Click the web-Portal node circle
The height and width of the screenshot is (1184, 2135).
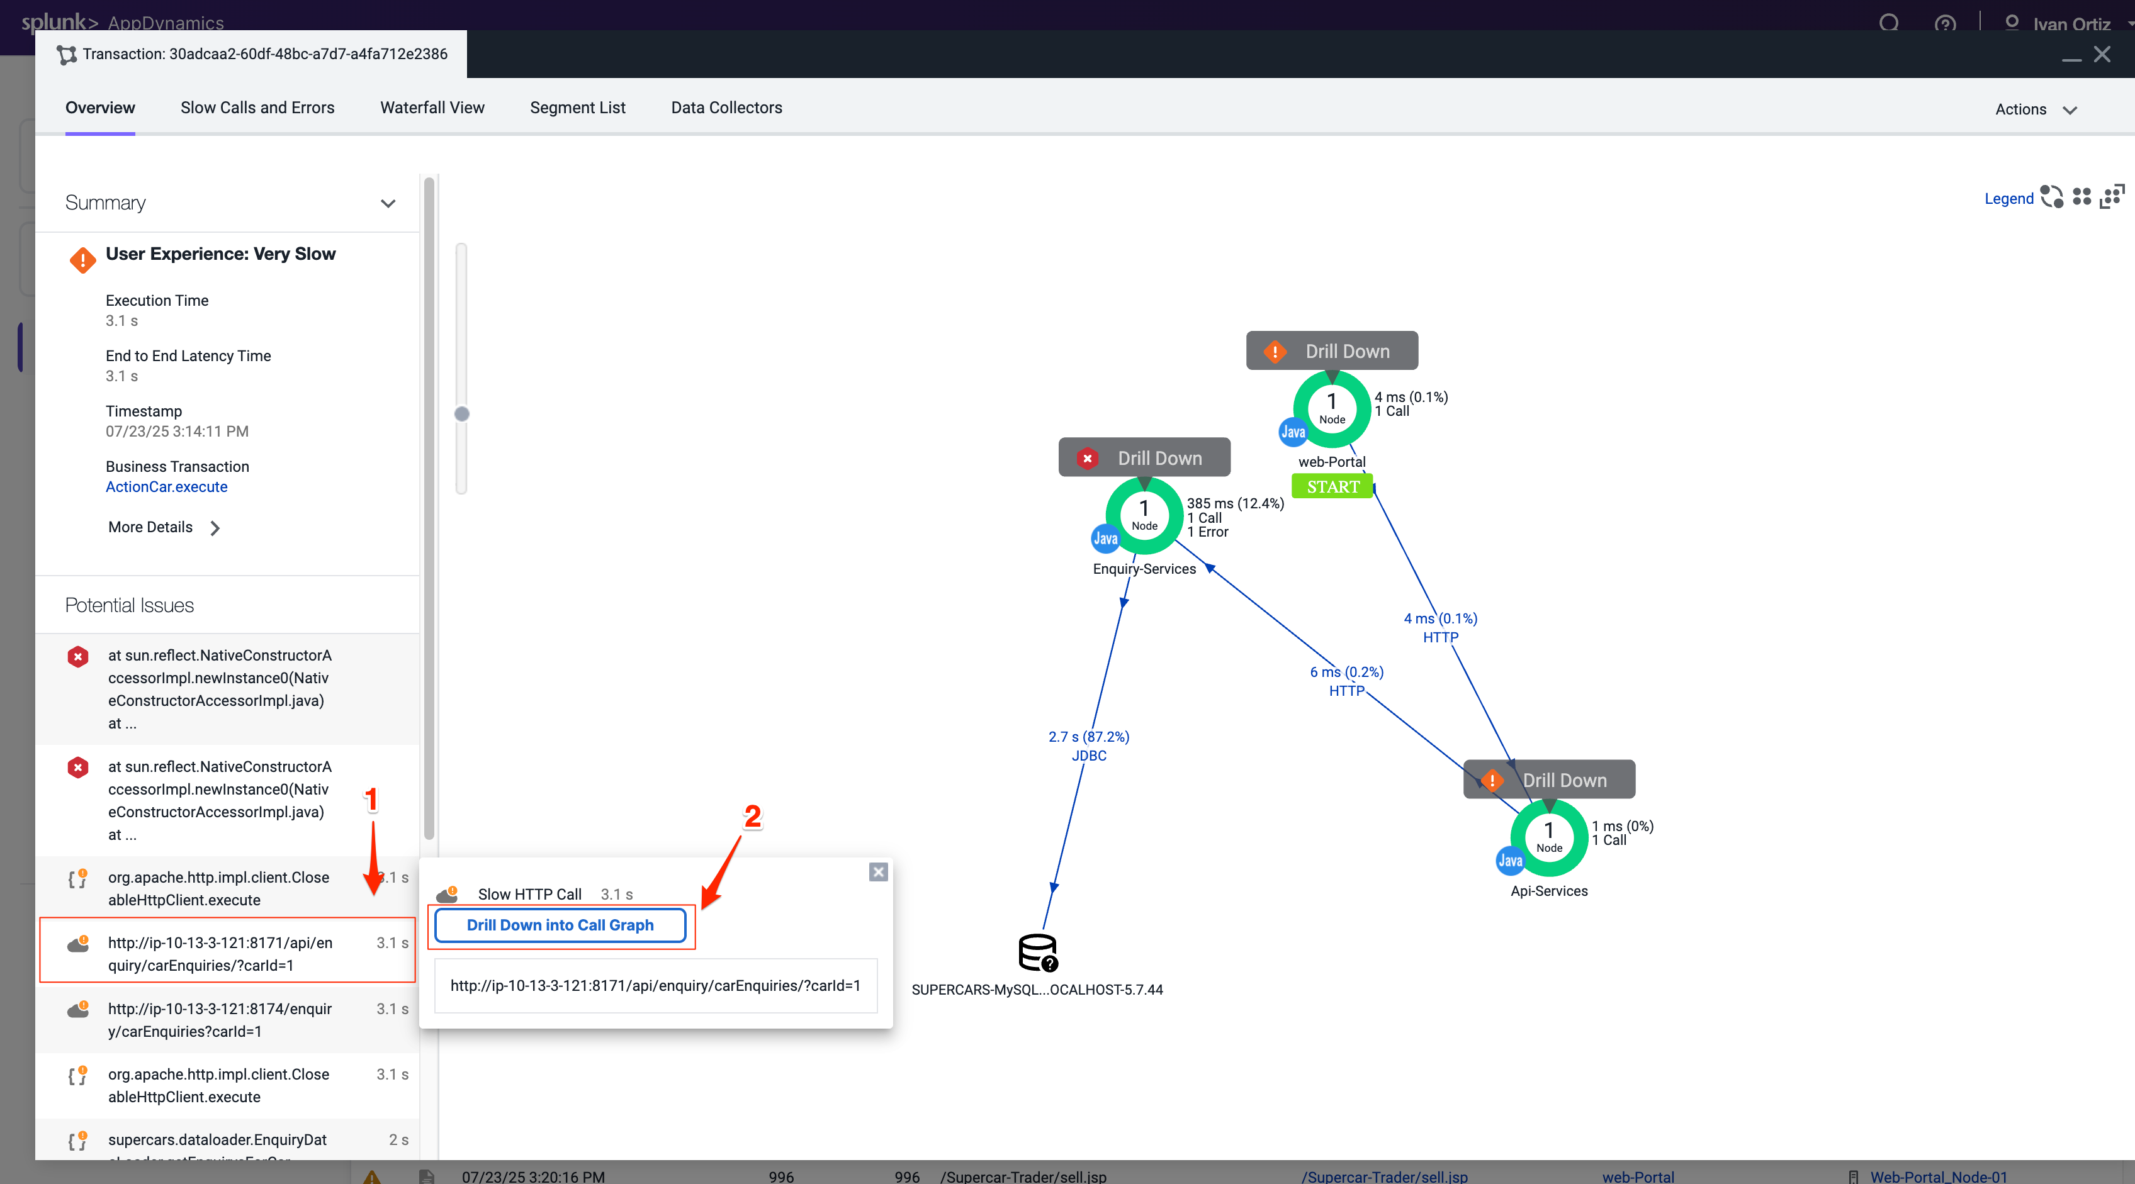pyautogui.click(x=1331, y=408)
